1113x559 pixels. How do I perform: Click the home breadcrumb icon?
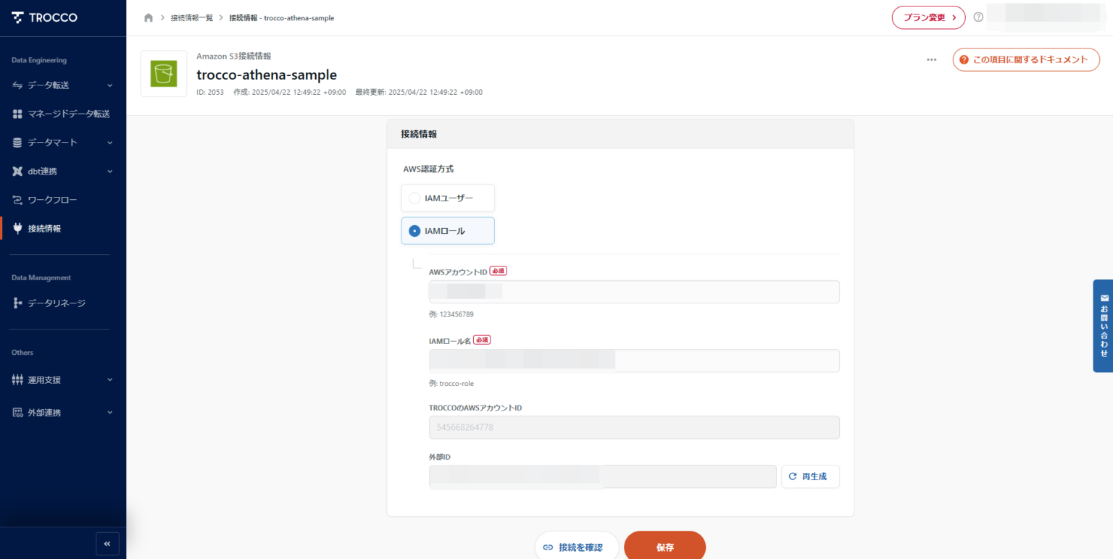click(x=148, y=17)
